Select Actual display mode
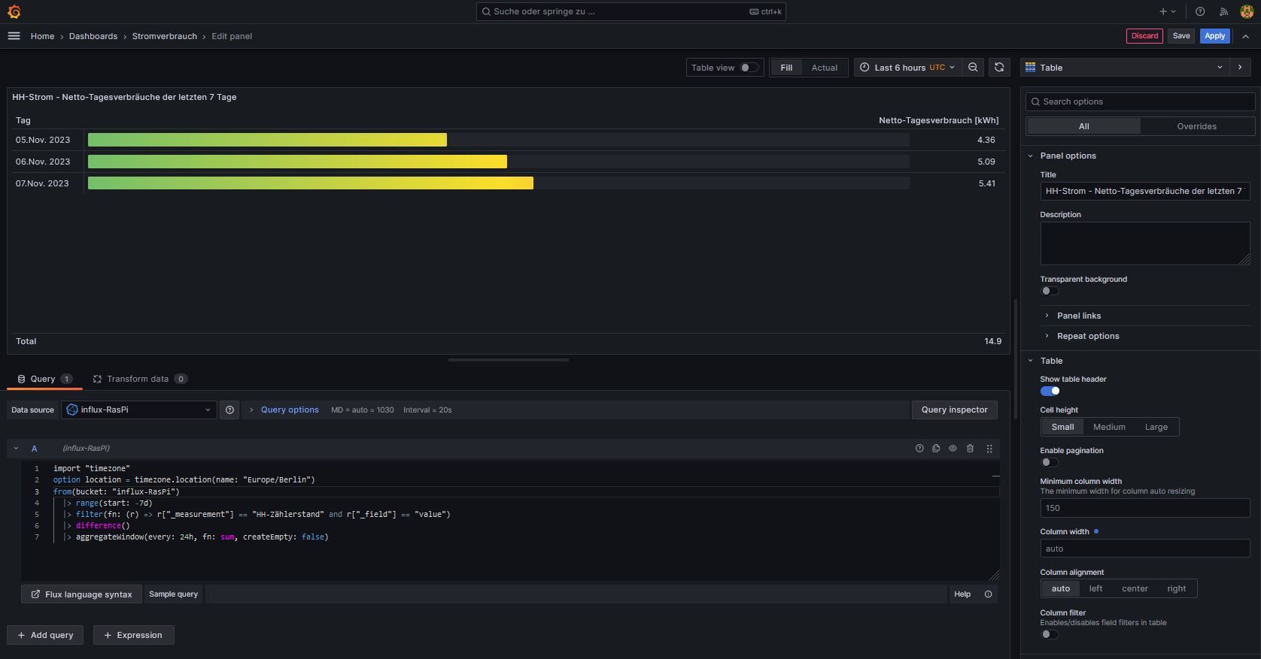1261x659 pixels. click(x=825, y=68)
